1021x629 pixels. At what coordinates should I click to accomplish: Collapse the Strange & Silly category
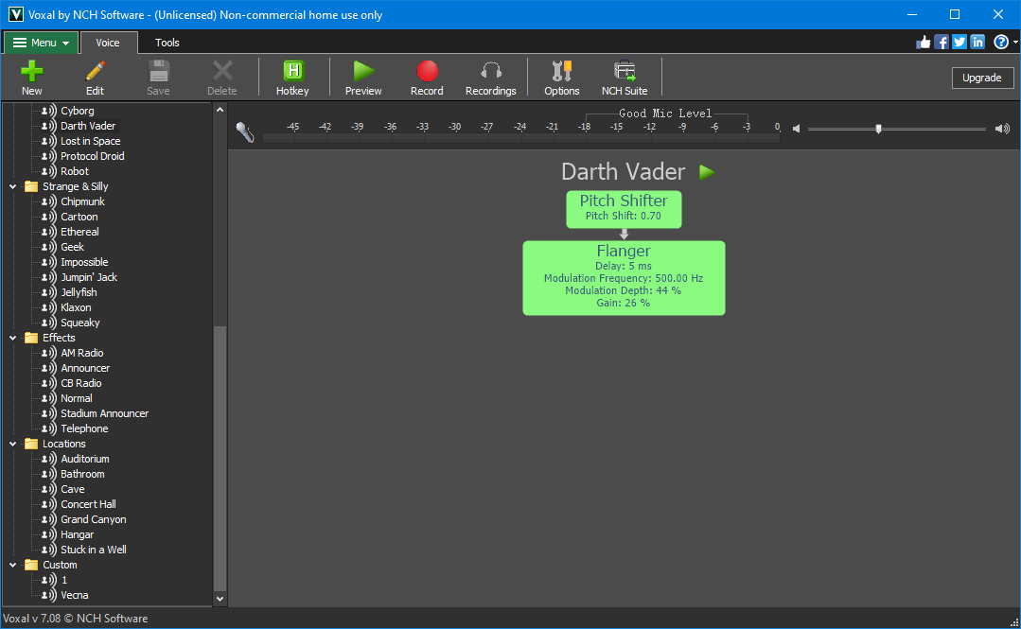[13, 187]
